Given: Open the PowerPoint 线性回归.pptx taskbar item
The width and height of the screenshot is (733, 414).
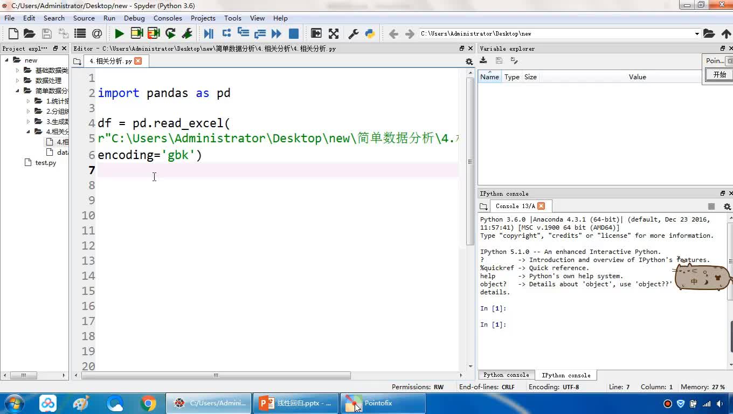Looking at the screenshot, I should (296, 403).
